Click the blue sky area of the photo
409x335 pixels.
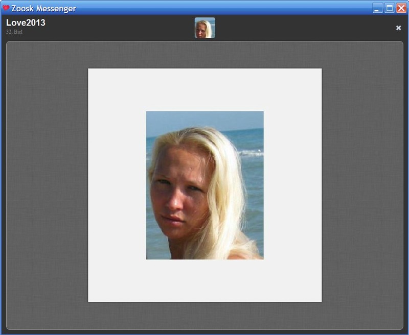pyautogui.click(x=205, y=119)
